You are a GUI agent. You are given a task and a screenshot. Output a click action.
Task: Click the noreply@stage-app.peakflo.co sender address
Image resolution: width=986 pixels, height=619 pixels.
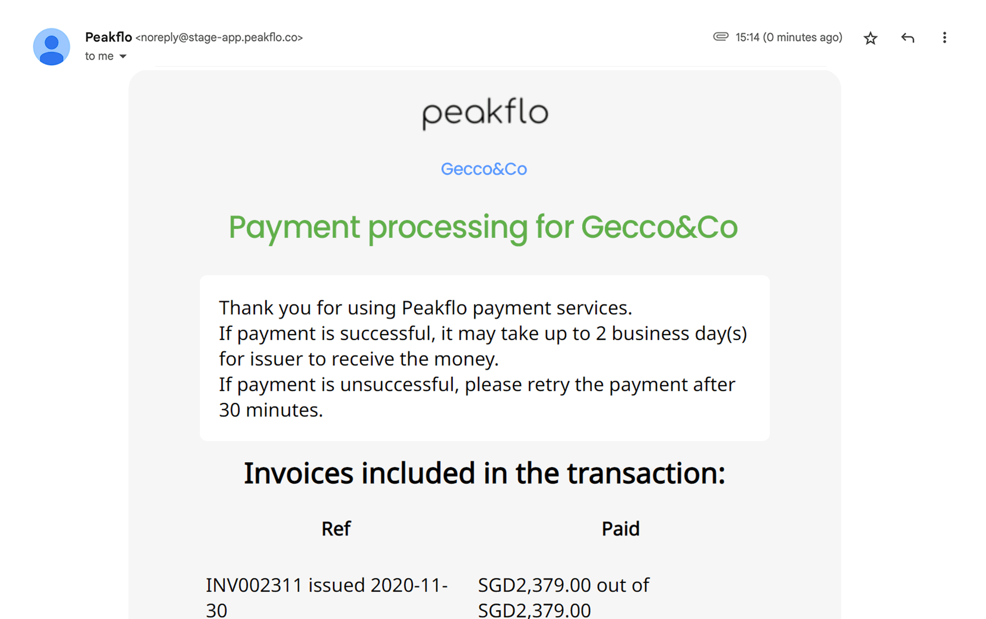click(x=219, y=37)
